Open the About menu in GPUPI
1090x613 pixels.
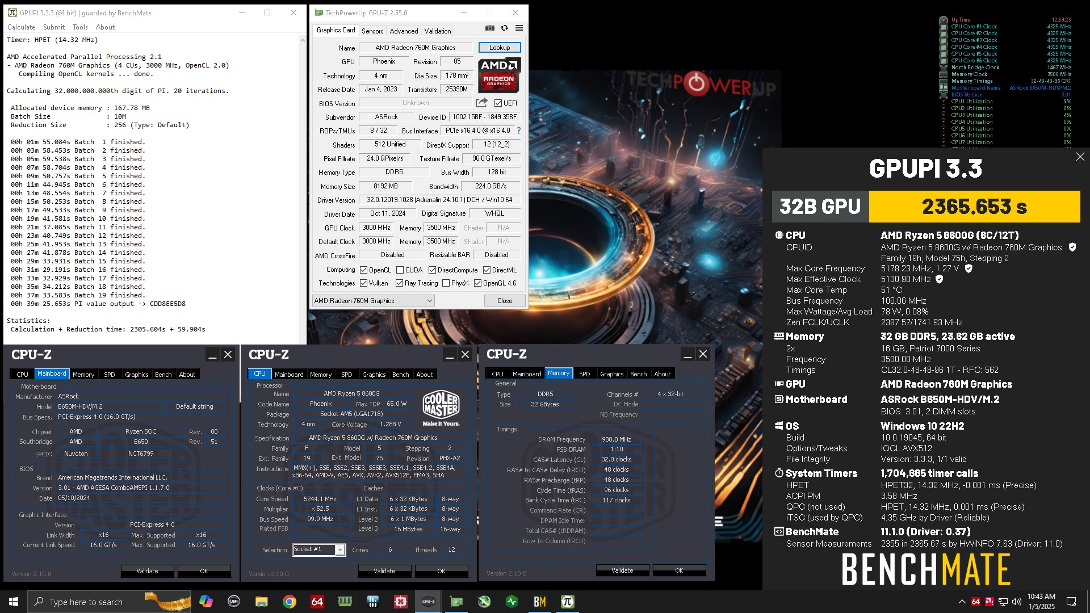click(x=105, y=27)
